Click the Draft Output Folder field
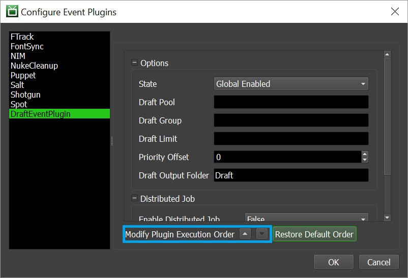Screen dimensions: 408x278 pos(291,175)
